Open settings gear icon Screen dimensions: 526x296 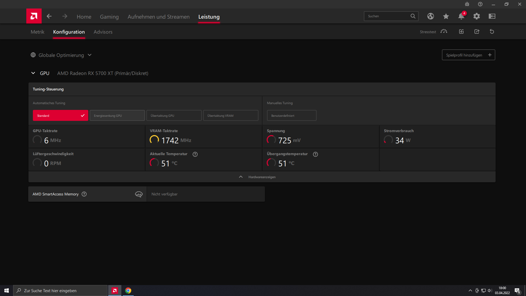[476, 16]
